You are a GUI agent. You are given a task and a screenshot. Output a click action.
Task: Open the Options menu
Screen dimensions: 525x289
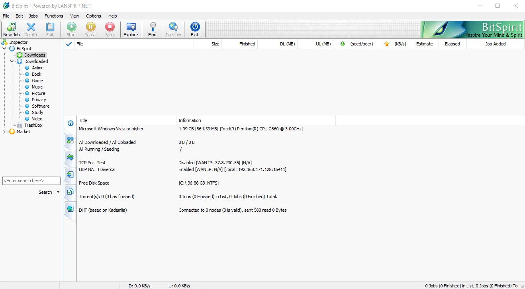94,16
